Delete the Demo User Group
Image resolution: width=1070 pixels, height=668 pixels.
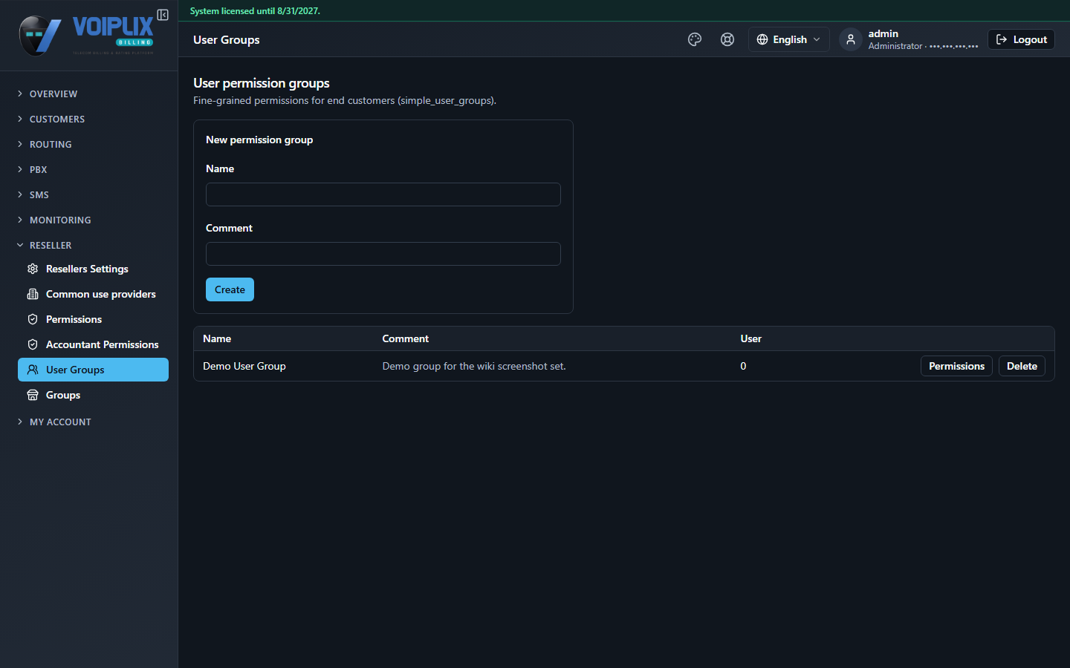click(1022, 366)
